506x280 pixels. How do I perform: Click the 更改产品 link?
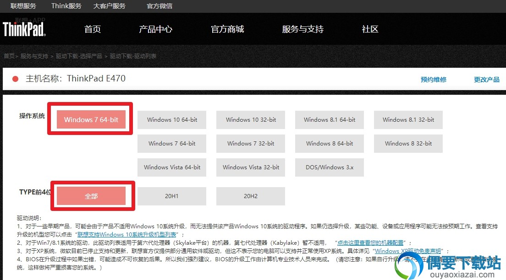point(486,80)
